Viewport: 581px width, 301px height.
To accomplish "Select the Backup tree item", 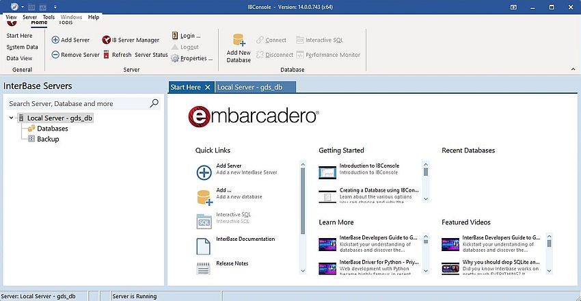I will (47, 139).
